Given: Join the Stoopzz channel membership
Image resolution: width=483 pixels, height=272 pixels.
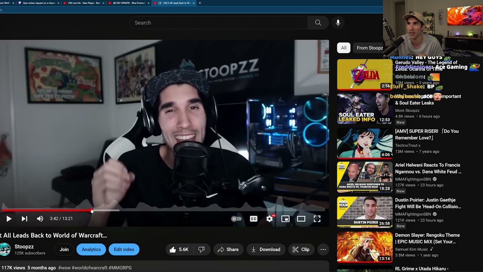Looking at the screenshot, I should coord(64,249).
